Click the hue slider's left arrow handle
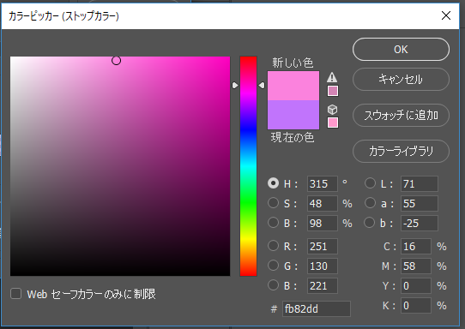This screenshot has height=329, width=465. click(235, 86)
